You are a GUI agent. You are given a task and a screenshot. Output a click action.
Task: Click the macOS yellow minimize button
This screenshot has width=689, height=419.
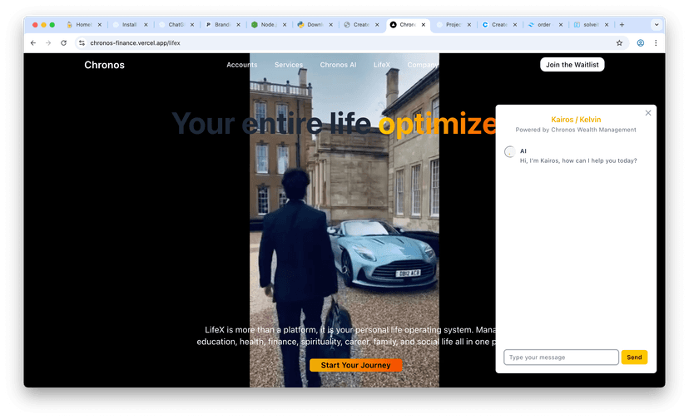43,25
